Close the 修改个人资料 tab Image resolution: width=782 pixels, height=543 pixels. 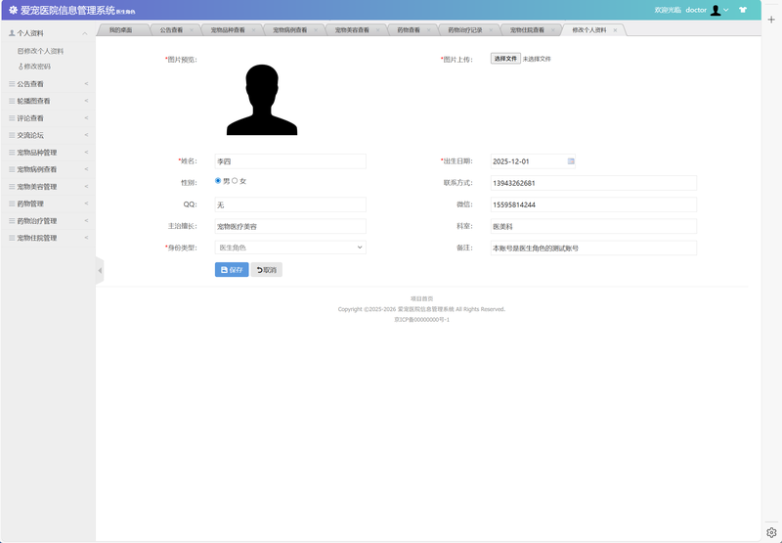(x=615, y=30)
